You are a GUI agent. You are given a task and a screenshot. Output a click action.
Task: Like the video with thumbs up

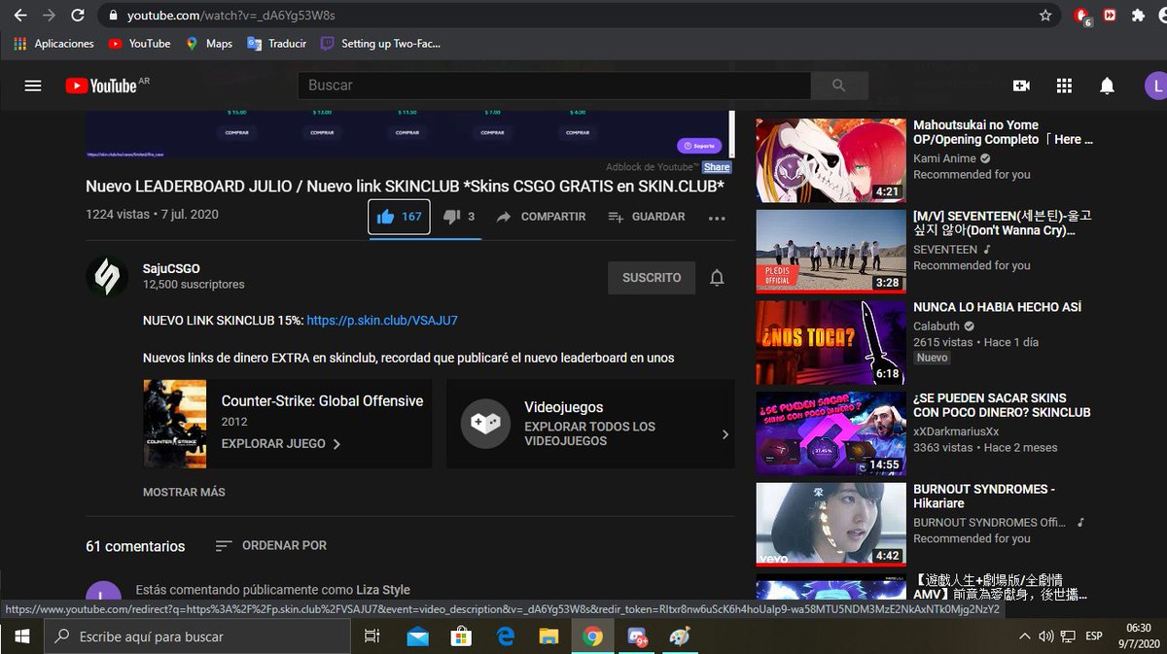[399, 217]
